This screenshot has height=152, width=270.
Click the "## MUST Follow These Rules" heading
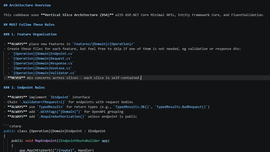(29, 24)
